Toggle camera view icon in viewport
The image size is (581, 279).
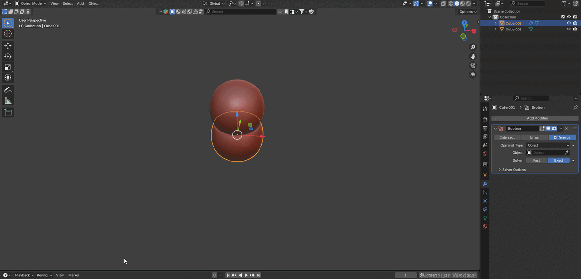click(x=473, y=66)
